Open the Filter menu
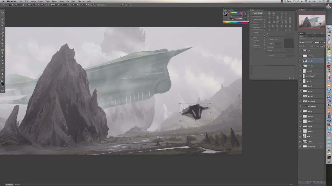Image resolution: width=332 pixels, height=186 pixels. 61,1
